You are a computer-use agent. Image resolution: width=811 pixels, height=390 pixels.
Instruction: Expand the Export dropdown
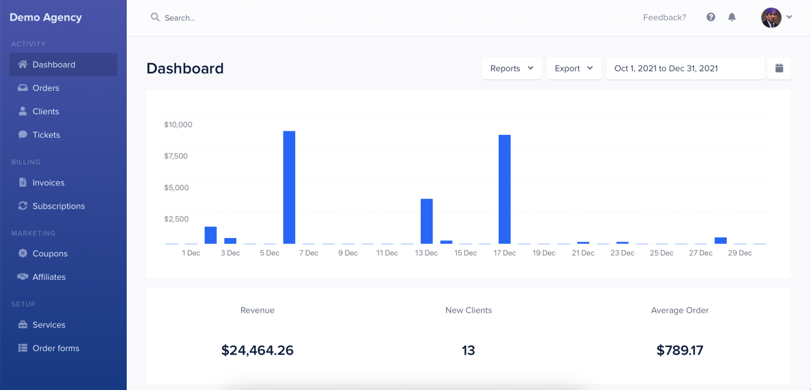tap(573, 68)
